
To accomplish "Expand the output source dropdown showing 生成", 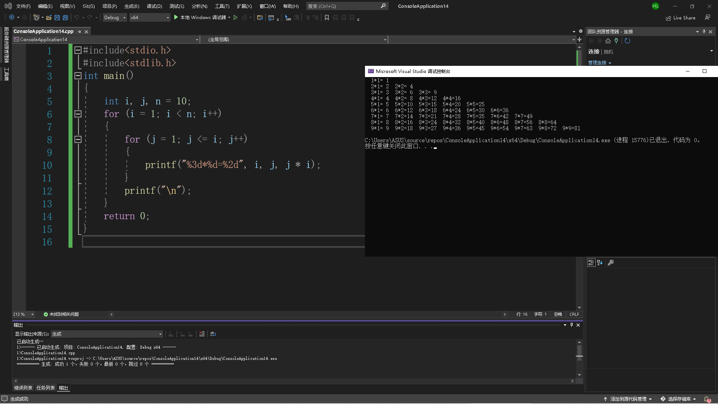I will coord(160,334).
